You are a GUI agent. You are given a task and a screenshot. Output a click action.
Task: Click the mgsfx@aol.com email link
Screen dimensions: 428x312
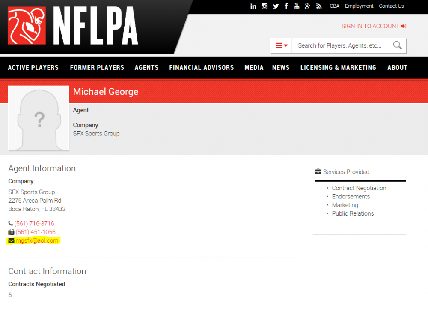37,241
